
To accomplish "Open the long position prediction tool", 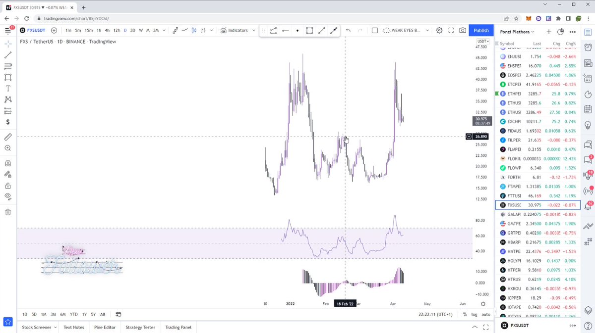I will tap(8, 111).
